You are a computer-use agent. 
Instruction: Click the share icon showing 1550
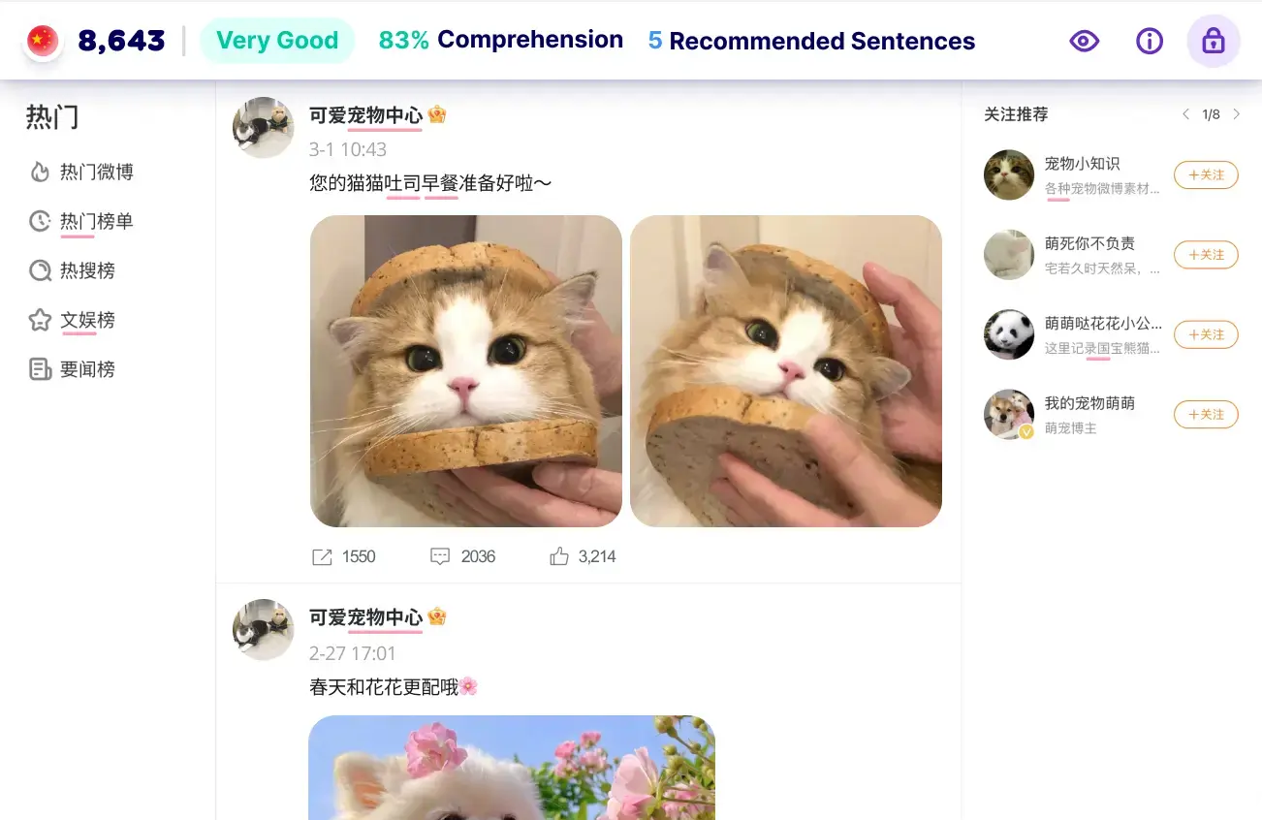(x=322, y=556)
